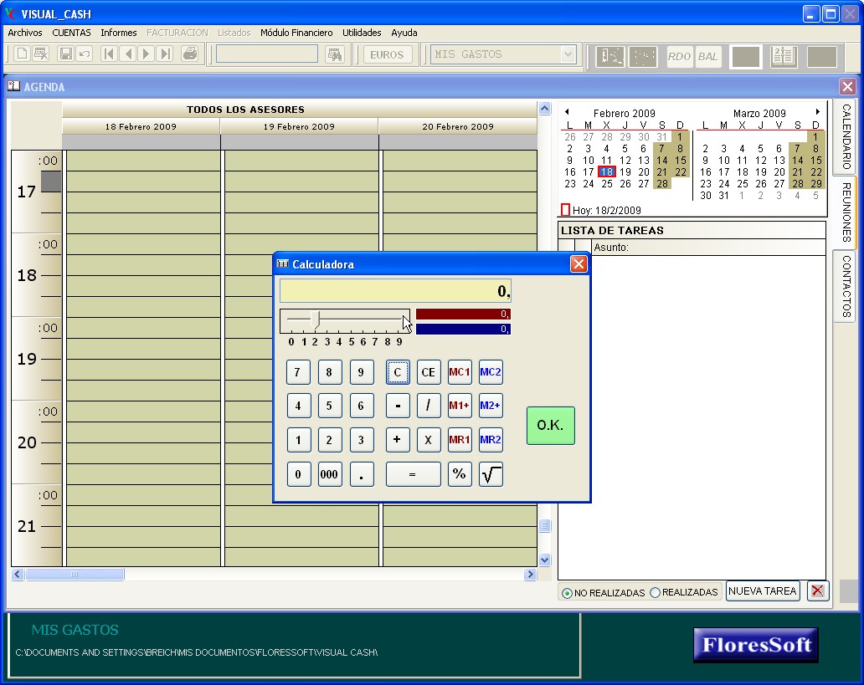The width and height of the screenshot is (864, 685).
Task: Click the NUEVA TAREA button
Action: (x=763, y=590)
